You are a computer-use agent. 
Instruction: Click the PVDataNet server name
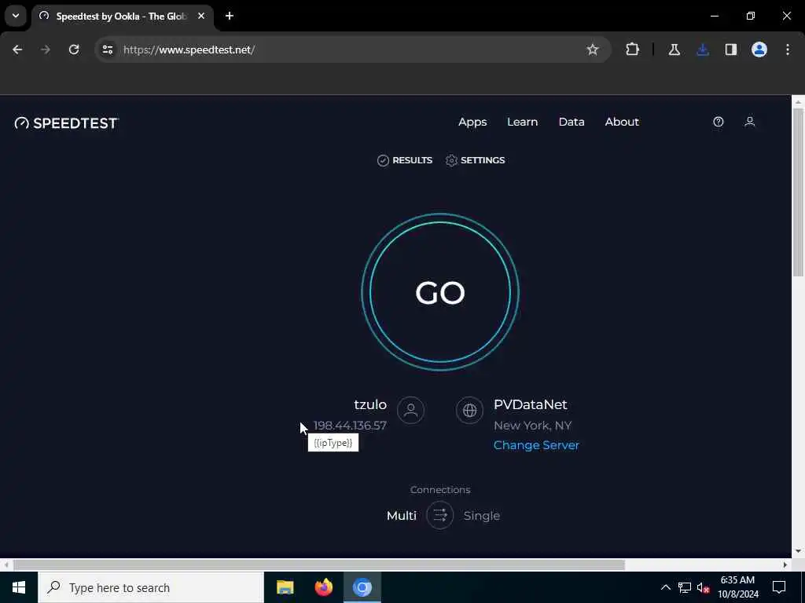click(531, 404)
